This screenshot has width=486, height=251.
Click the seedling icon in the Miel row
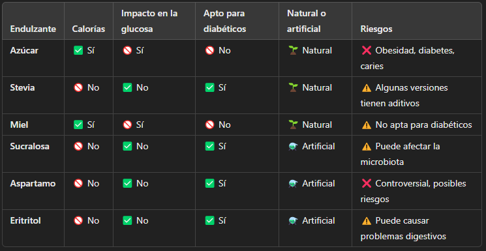[293, 125]
